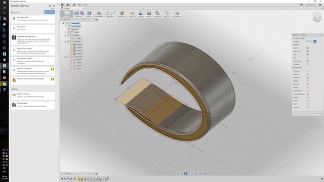
Task: Click the New Project button
Action: (x=50, y=12)
